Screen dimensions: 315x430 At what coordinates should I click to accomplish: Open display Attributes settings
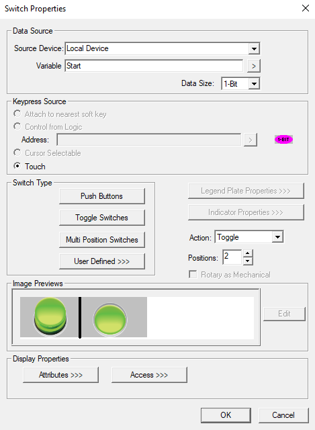[60, 375]
